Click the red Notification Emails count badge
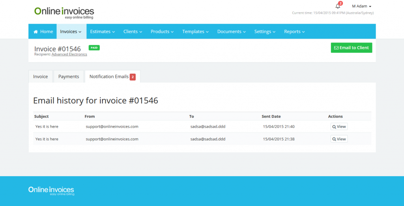 [x=133, y=77]
